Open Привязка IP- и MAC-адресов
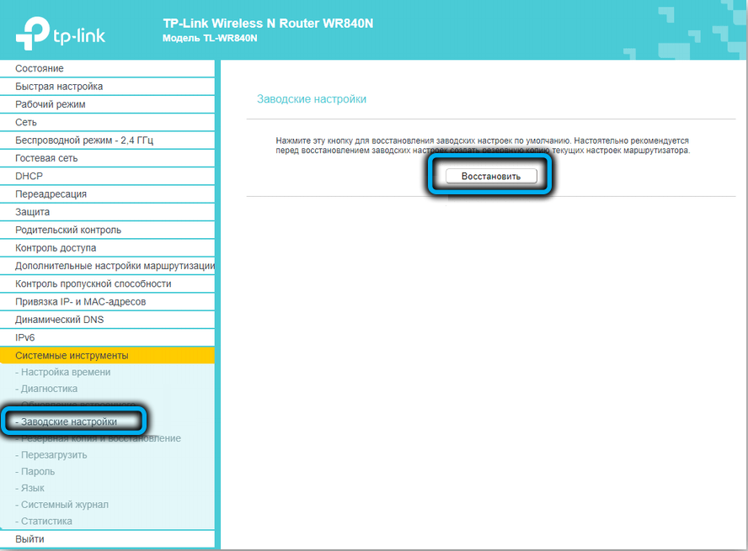Viewport: 748px width, 551px height. pyautogui.click(x=80, y=302)
